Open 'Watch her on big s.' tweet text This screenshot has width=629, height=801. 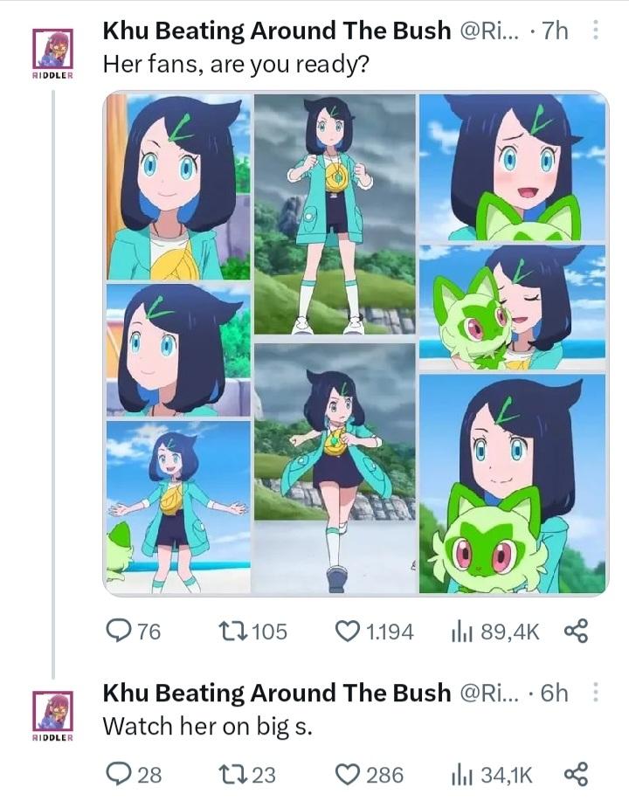pos(207,726)
